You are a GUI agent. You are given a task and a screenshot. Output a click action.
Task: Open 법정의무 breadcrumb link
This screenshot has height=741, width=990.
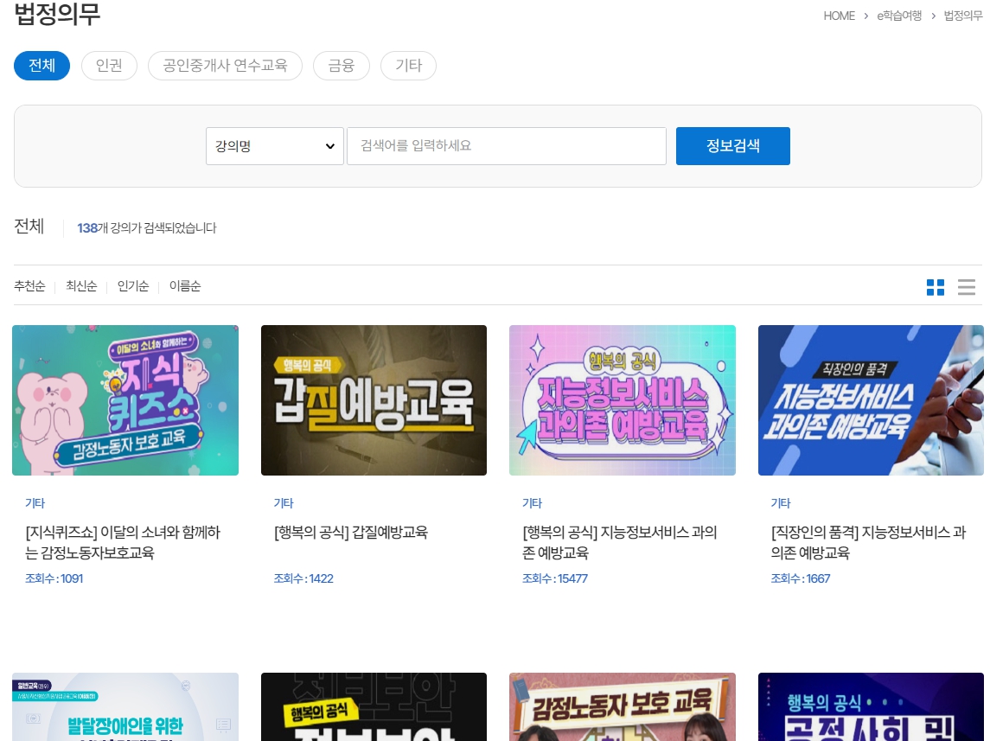point(963,16)
